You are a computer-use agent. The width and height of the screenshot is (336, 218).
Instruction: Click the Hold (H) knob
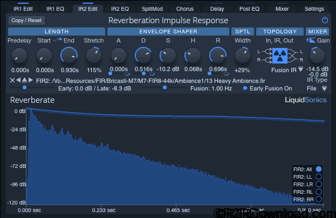[193, 55]
